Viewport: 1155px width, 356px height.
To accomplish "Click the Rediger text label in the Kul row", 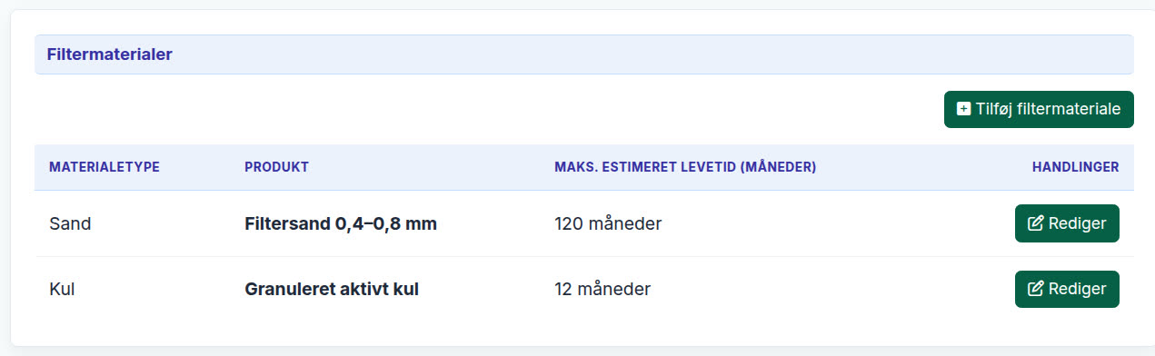I will click(1078, 289).
